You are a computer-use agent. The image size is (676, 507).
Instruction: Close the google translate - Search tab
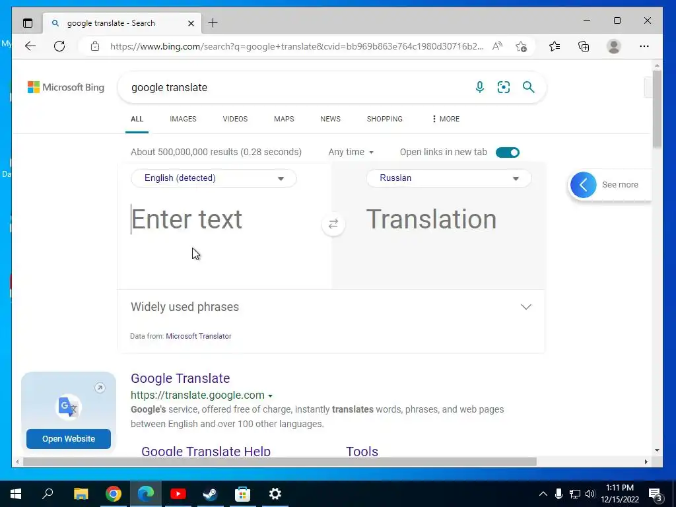tap(191, 23)
